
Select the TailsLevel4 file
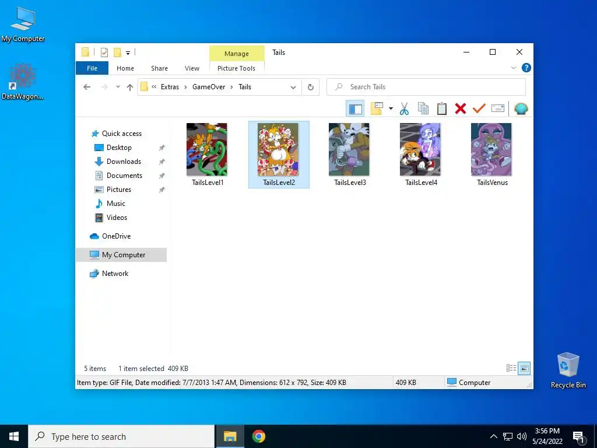click(421, 154)
